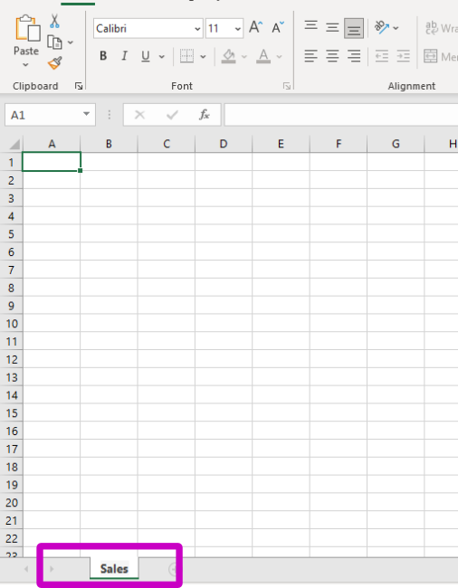The height and width of the screenshot is (588, 458).
Task: Click the Increase Font Size icon
Action: pyautogui.click(x=256, y=27)
